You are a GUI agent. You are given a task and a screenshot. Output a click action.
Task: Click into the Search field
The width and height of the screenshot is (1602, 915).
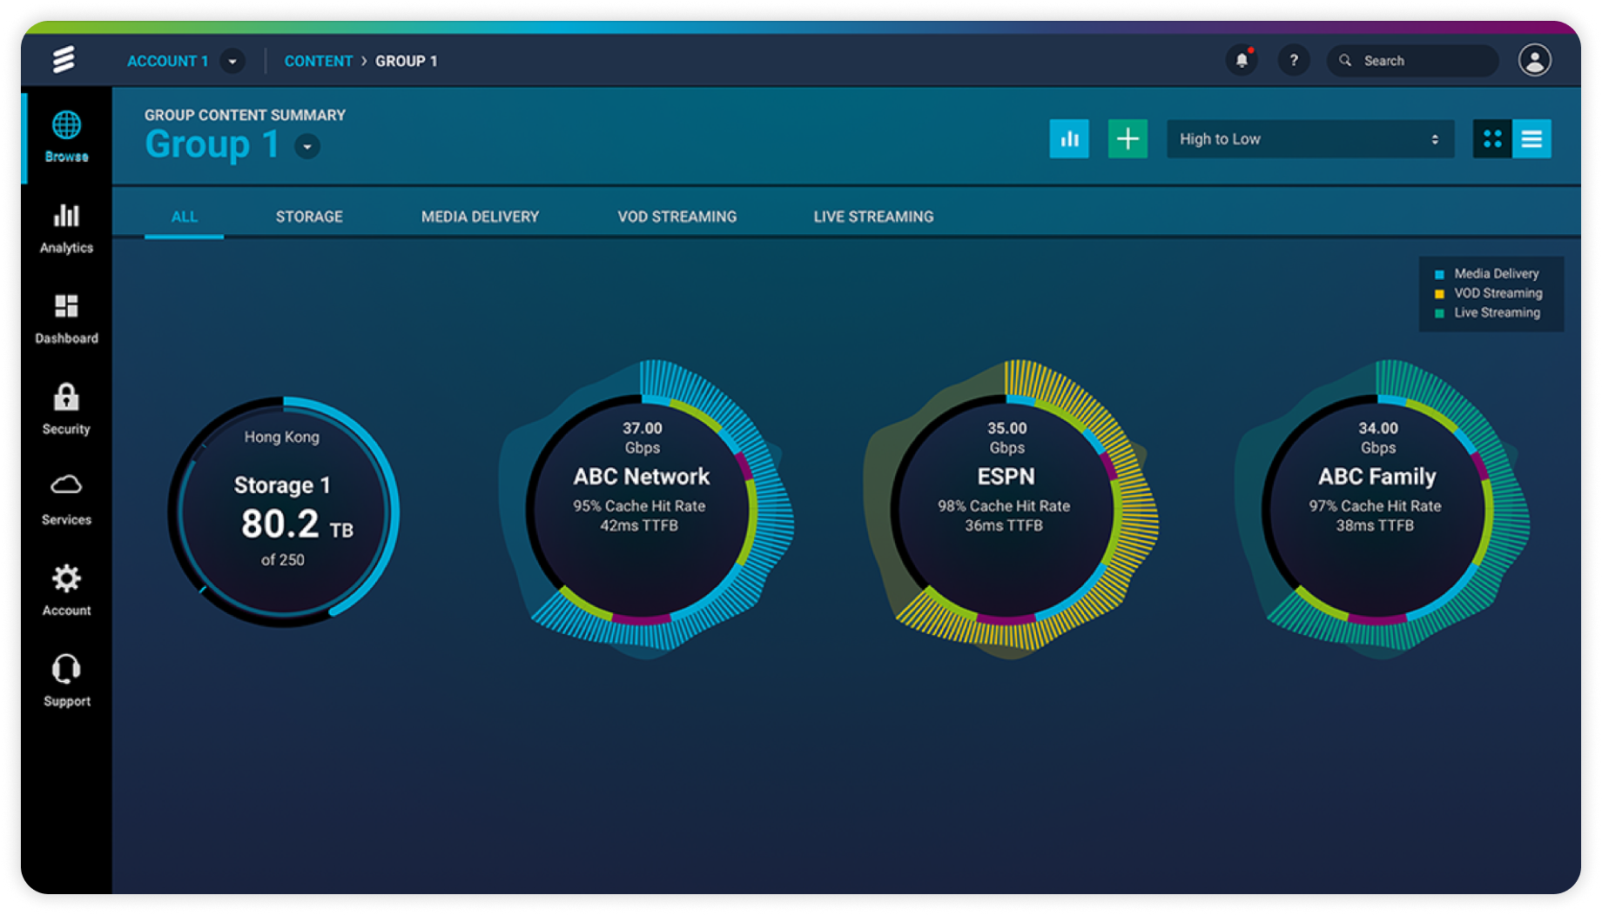coord(1412,60)
